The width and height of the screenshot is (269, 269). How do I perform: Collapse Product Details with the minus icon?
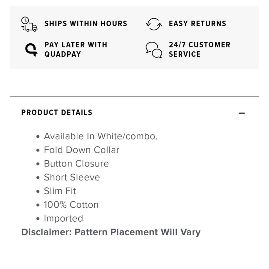[242, 113]
